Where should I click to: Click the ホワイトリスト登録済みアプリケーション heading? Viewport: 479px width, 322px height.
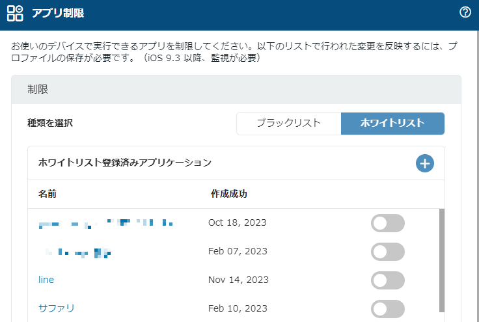(125, 163)
